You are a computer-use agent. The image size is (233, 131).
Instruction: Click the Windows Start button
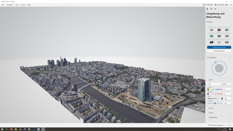click(2, 129)
